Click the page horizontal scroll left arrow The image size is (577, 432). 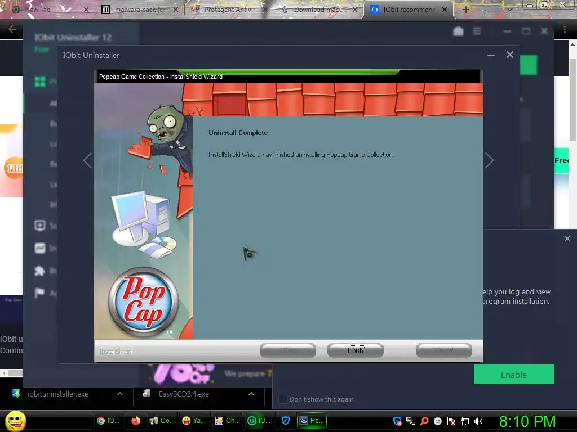tap(4, 373)
